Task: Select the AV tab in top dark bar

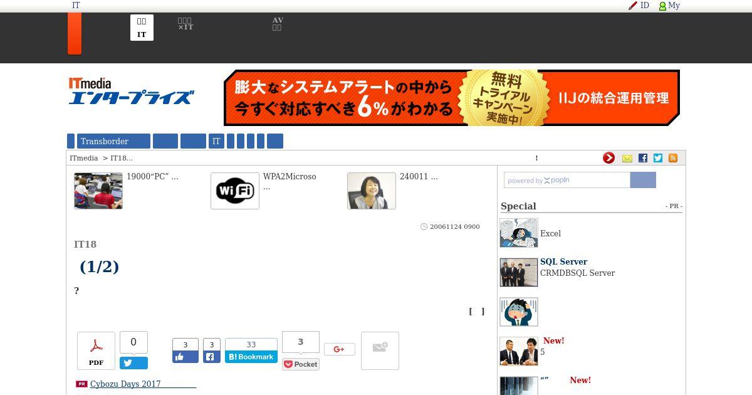Action: tap(278, 24)
